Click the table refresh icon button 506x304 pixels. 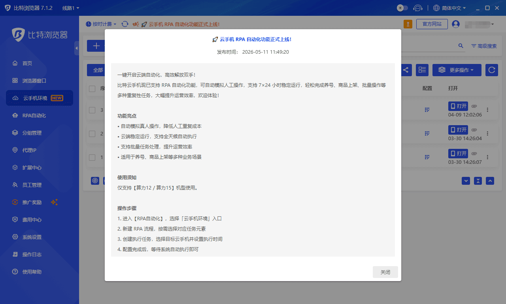click(492, 70)
